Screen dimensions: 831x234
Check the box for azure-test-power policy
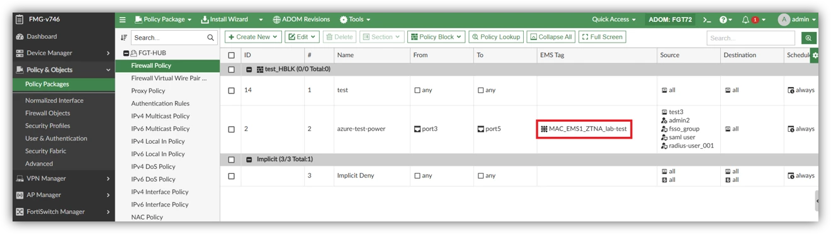pyautogui.click(x=231, y=129)
